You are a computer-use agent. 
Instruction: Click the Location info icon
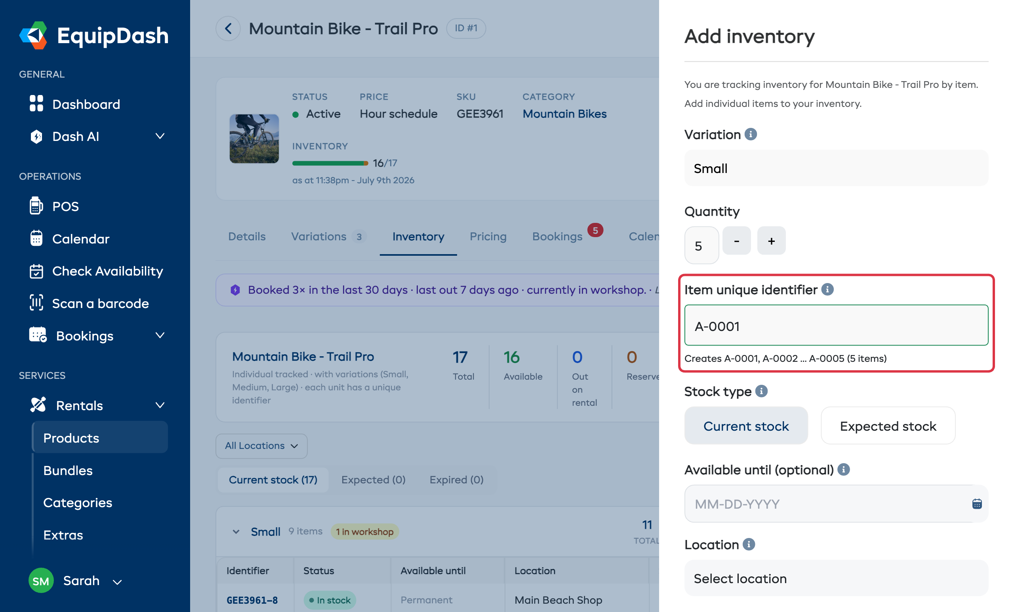[749, 544]
